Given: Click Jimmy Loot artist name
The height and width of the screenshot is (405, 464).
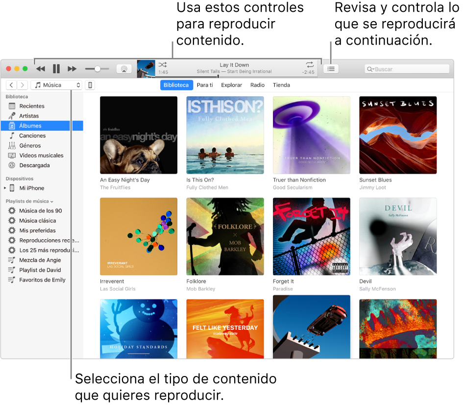Looking at the screenshot, I should click(x=372, y=188).
